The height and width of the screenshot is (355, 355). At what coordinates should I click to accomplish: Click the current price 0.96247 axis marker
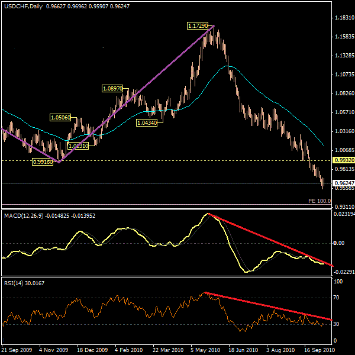[343, 183]
